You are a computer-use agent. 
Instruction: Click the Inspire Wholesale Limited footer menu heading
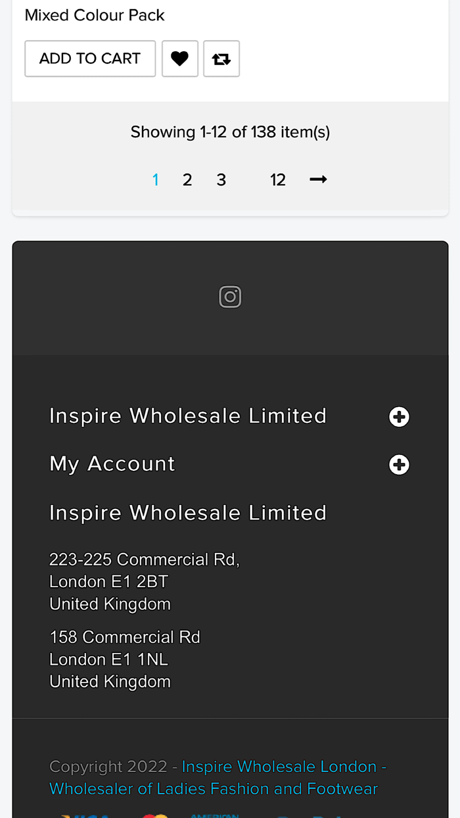(x=188, y=416)
